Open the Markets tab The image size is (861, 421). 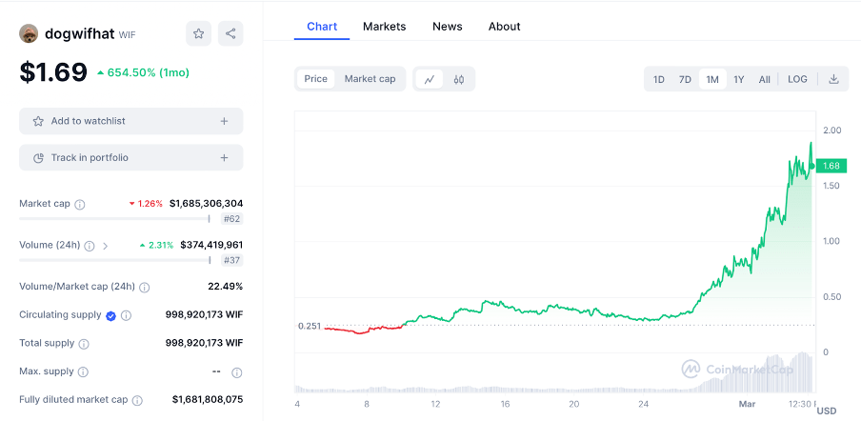pyautogui.click(x=384, y=27)
